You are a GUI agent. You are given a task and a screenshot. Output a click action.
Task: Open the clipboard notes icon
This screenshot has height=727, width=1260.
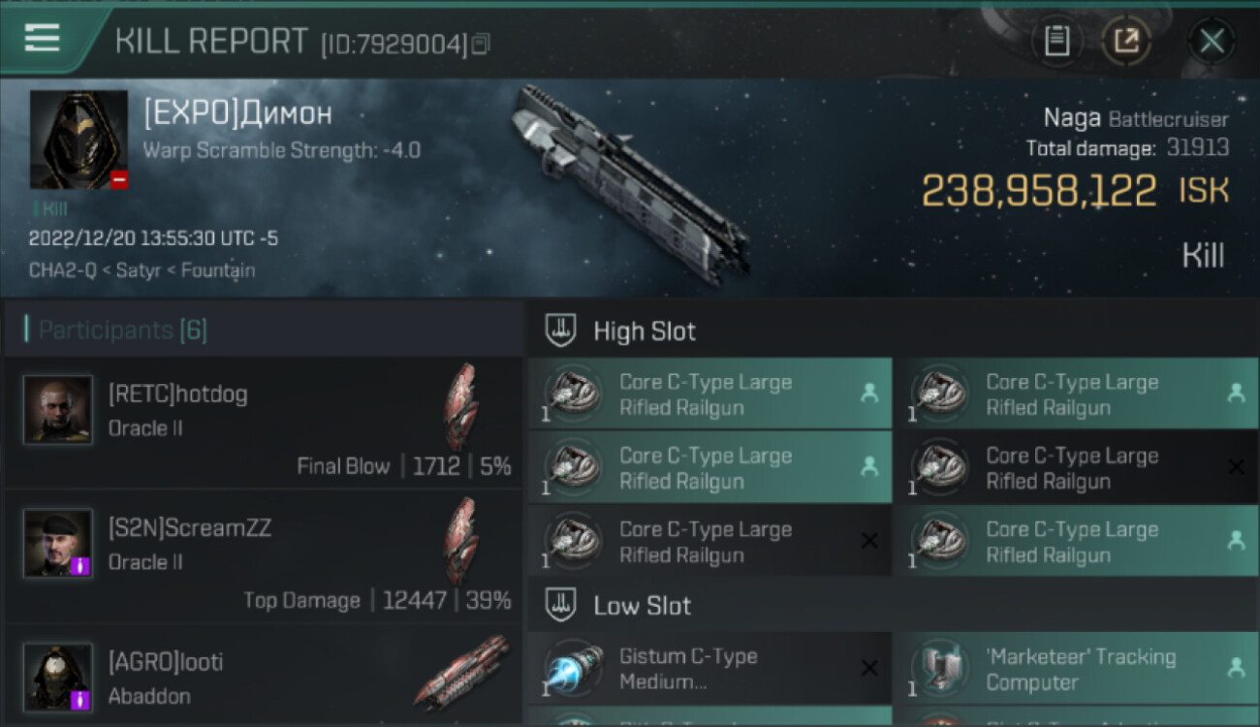pyautogui.click(x=1056, y=41)
